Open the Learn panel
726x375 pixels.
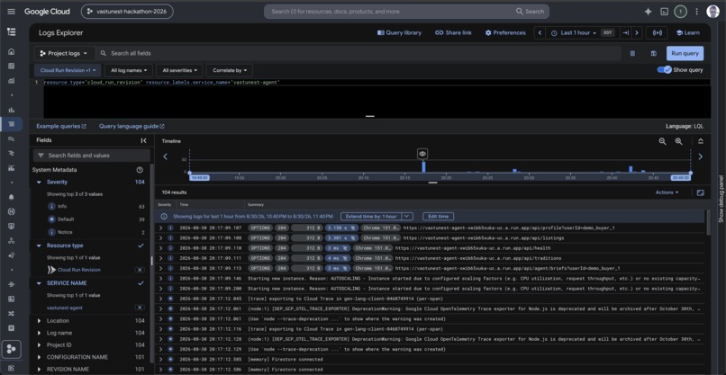[687, 33]
